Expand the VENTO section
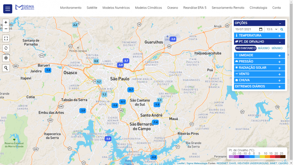 click(259, 74)
